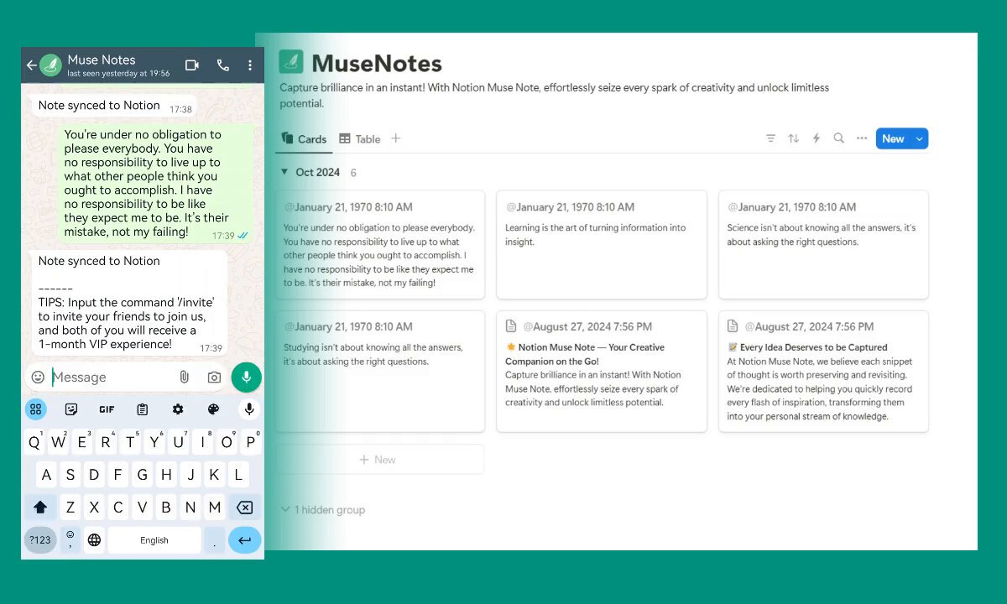The height and width of the screenshot is (604, 1007).
Task: Open the filter icon in Notion toolbar
Action: point(770,138)
